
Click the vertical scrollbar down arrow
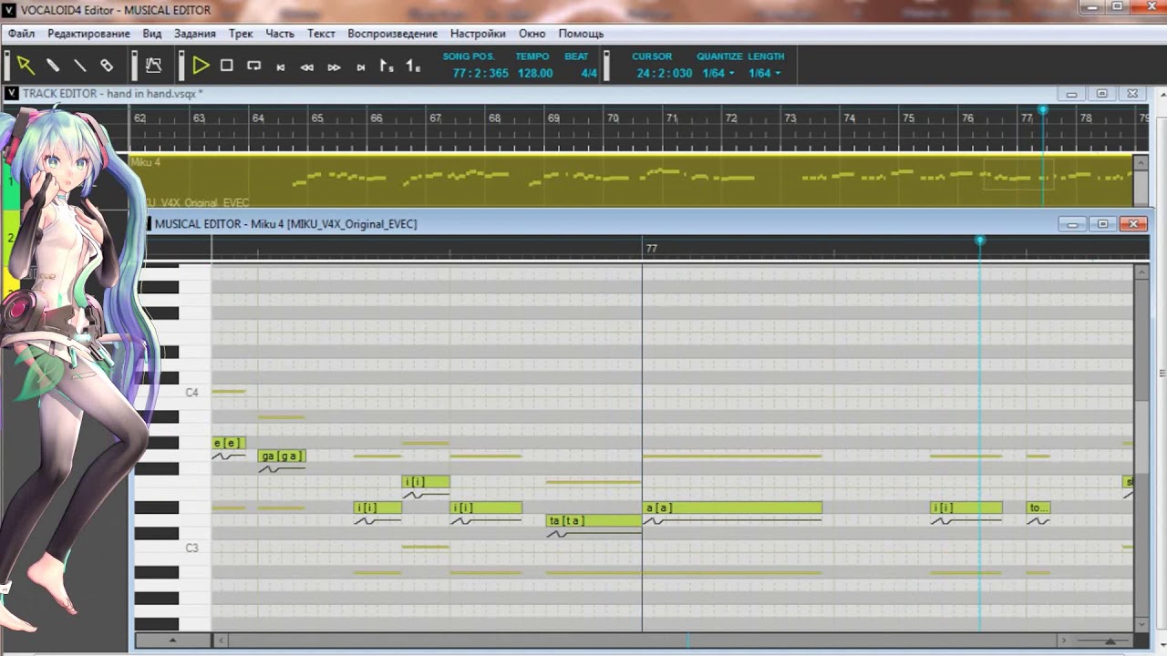(x=1143, y=624)
